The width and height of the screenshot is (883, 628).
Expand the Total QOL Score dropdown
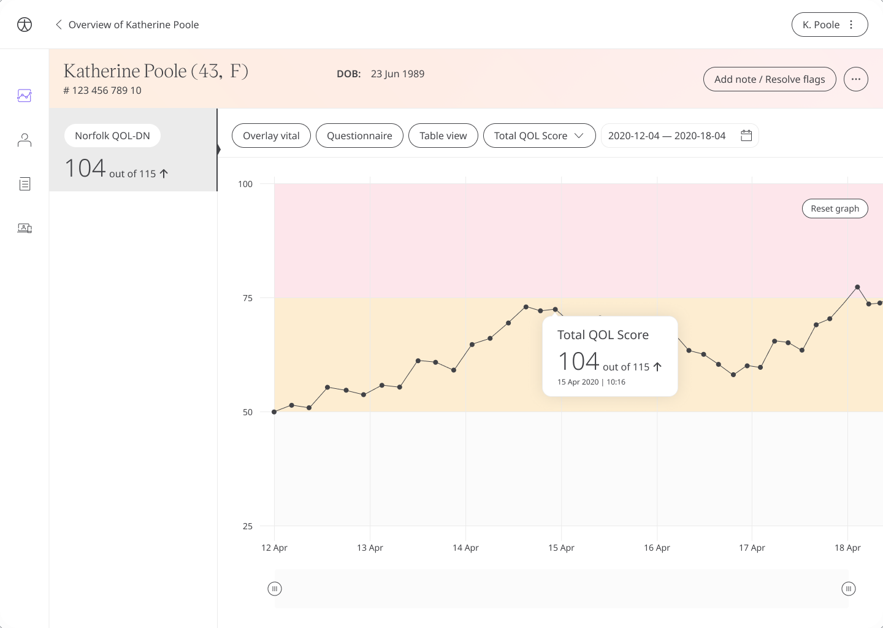click(x=540, y=136)
